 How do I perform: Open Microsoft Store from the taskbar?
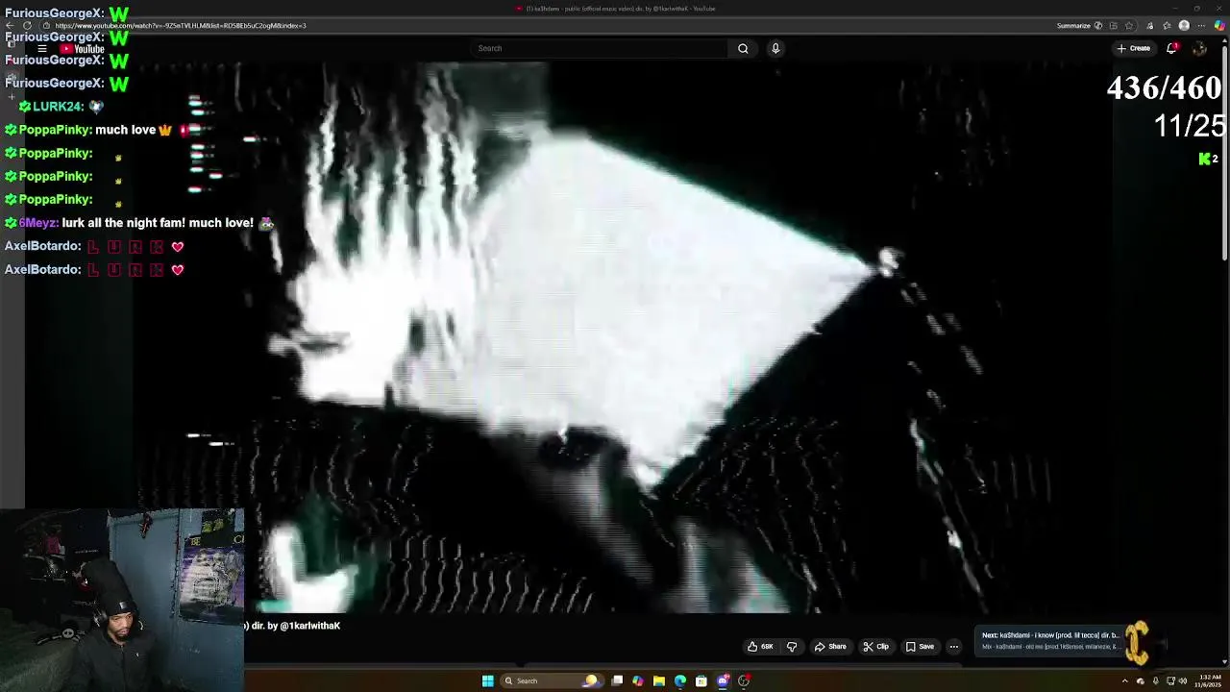(x=701, y=680)
